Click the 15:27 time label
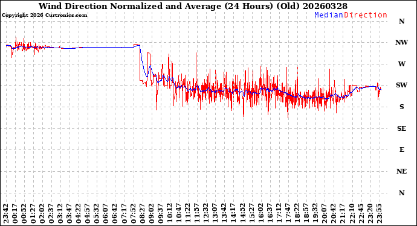417x226 pixels. pyautogui.click(x=251, y=214)
